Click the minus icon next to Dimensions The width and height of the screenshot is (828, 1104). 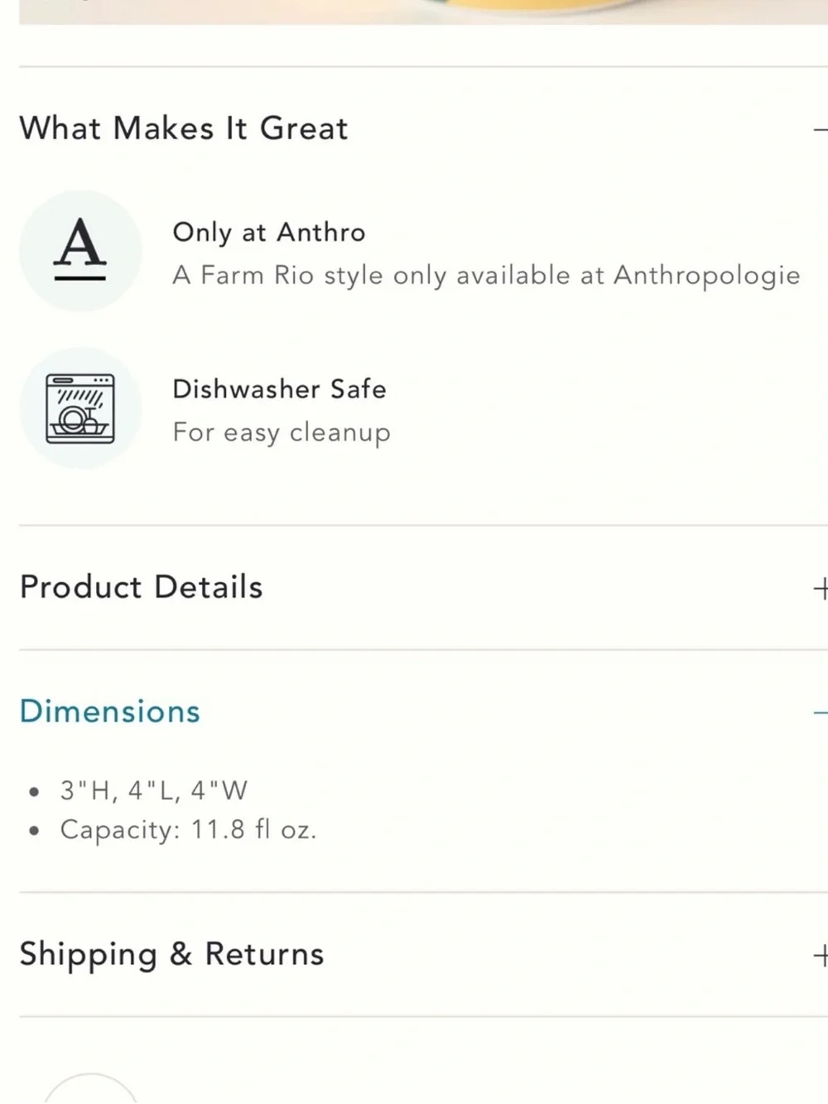(x=820, y=712)
